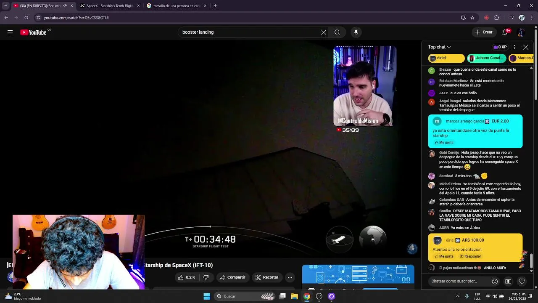Open Chrome media controls icon

pos(512,18)
